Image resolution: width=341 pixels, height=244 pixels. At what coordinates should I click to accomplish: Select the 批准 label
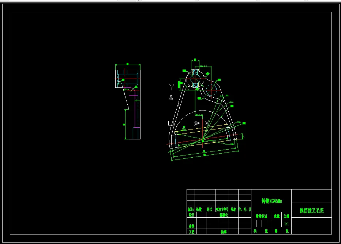[224, 232]
